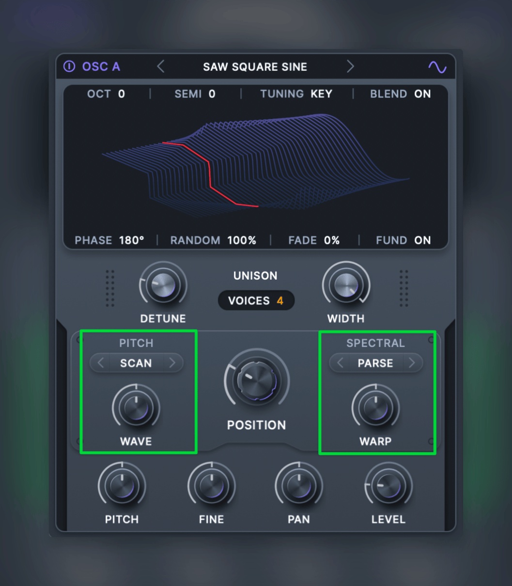
Task: Select previous PITCH mode before SCAN
Action: [101, 363]
